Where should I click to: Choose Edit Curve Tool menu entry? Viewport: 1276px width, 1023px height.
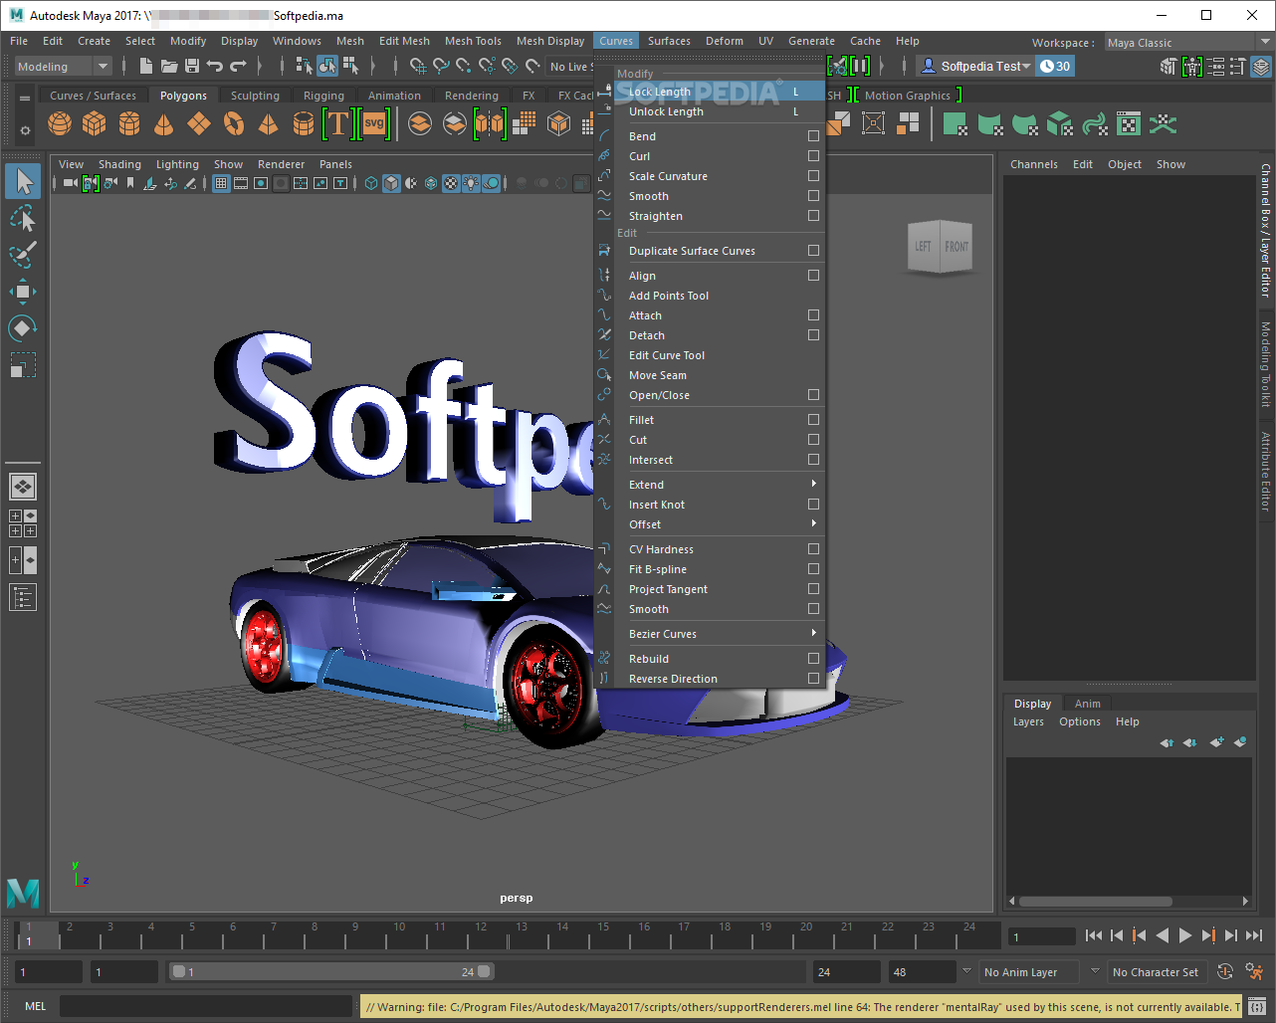point(710,355)
